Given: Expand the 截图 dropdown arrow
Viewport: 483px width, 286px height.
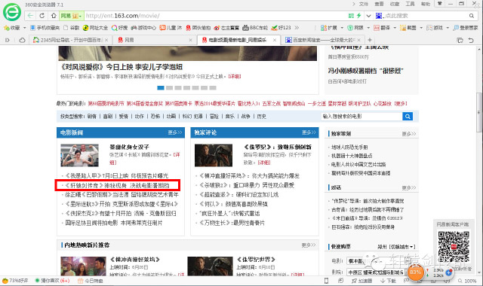Looking at the screenshot, I should click(x=421, y=28).
